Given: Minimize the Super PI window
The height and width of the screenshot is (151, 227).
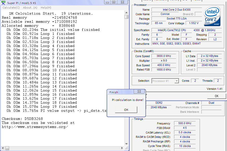Looking at the screenshot, I should (x=107, y=2).
